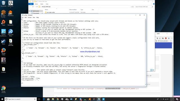Switch to the Notepad taskbar window
The height and width of the screenshot is (101, 180).
tap(99, 99)
